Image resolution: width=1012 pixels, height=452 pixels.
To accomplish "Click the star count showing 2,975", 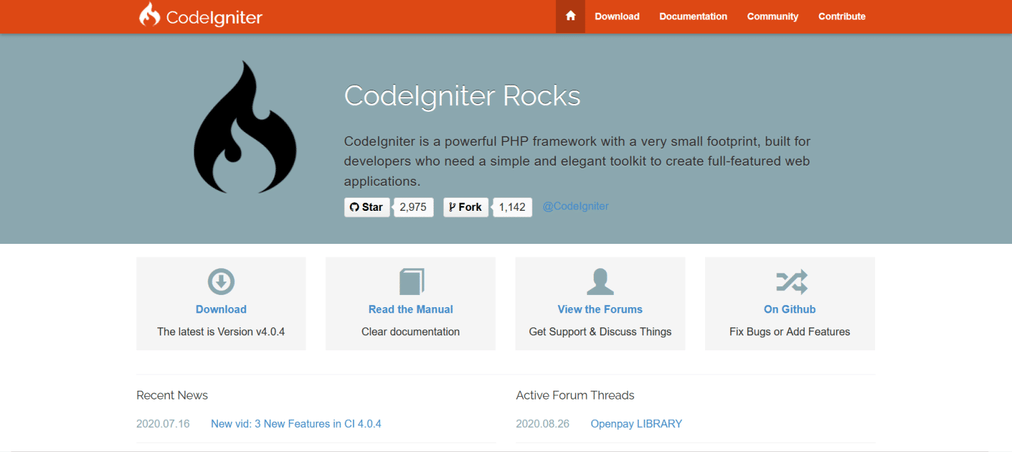I will tap(414, 207).
